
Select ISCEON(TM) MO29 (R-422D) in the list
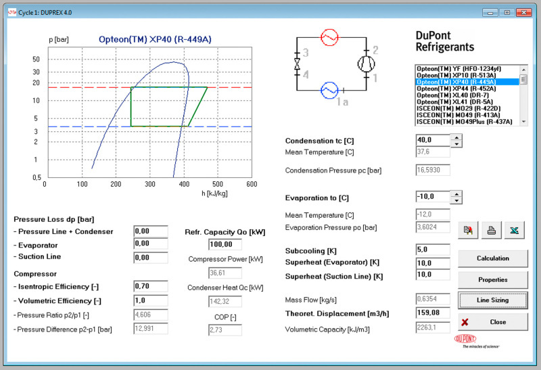click(x=467, y=108)
